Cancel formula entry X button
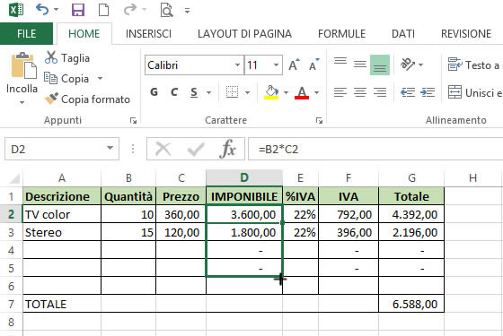 [x=163, y=149]
